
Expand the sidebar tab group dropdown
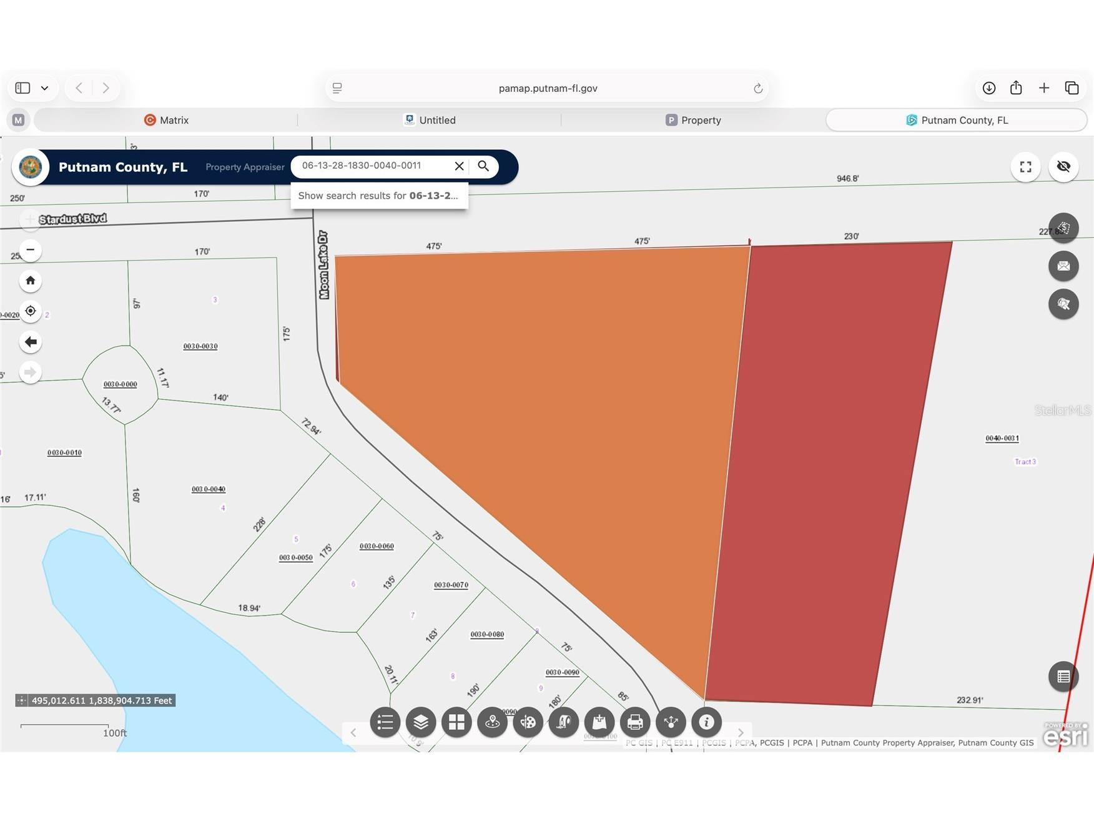click(x=44, y=88)
